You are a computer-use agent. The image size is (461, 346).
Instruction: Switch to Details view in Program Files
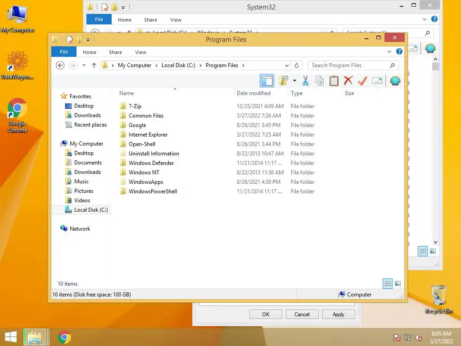point(388,284)
